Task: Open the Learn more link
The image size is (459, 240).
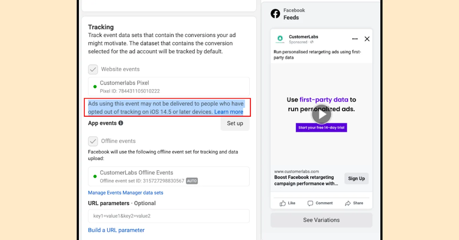Action: (x=229, y=112)
